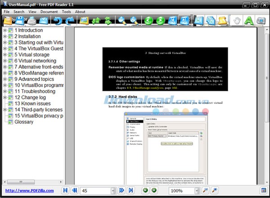Expand the 12 Change log node
The width and height of the screenshot is (270, 198).
point(5,97)
